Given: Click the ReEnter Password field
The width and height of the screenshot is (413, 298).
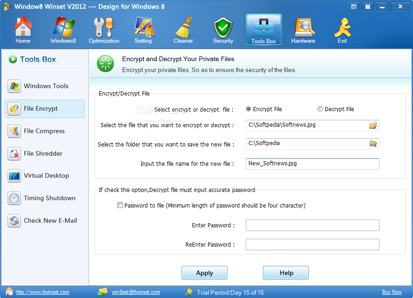Looking at the screenshot, I should tap(312, 245).
